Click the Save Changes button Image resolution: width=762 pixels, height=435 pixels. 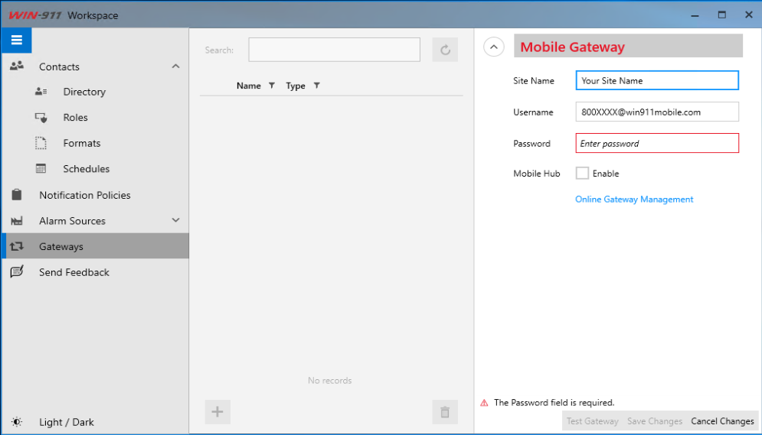coord(655,421)
